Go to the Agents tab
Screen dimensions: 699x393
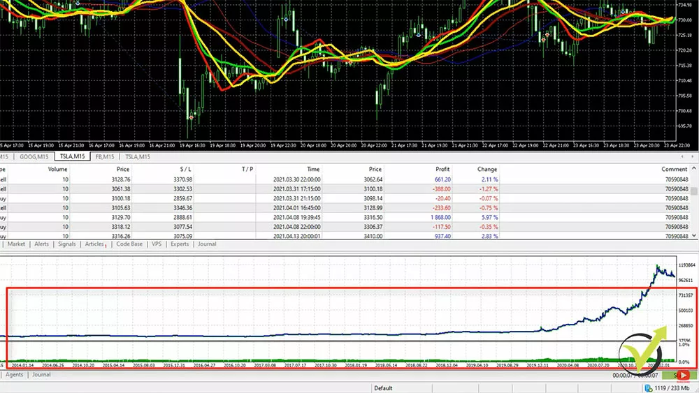(x=15, y=375)
